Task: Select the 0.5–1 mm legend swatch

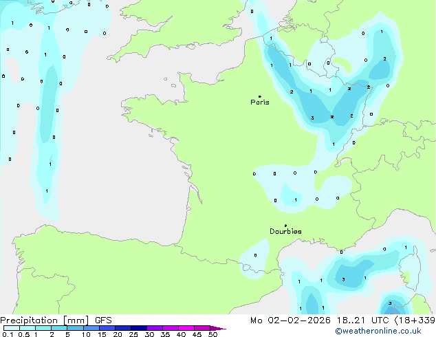Action: click(x=28, y=328)
